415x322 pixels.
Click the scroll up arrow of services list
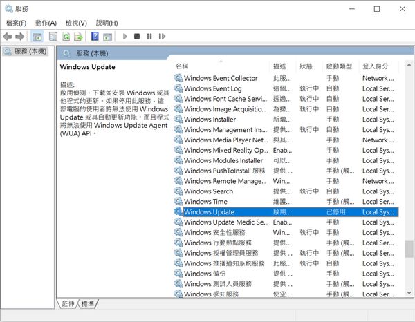tap(409, 65)
